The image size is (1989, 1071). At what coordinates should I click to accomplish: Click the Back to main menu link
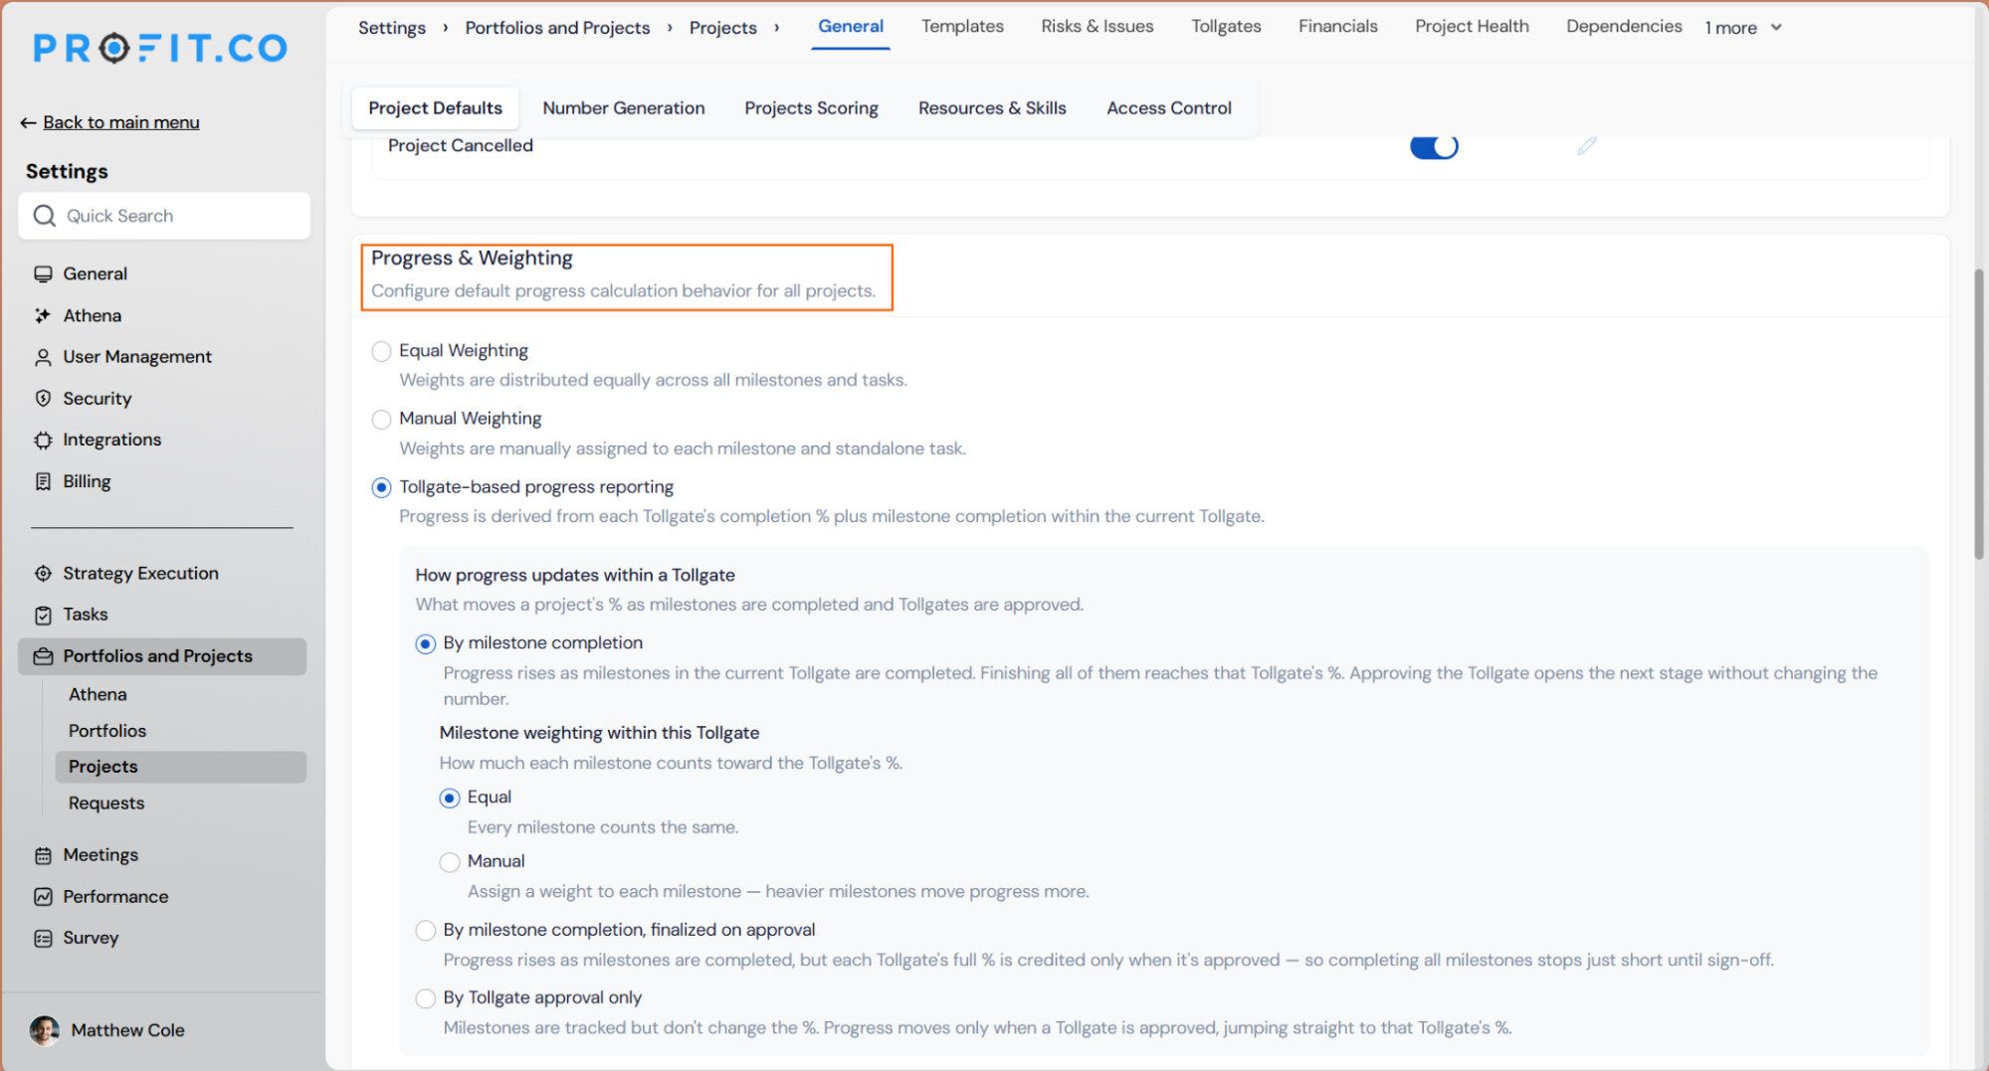pos(121,122)
